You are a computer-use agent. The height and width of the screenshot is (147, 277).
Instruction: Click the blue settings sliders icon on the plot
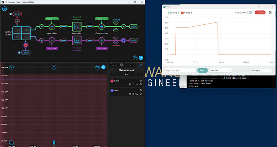coord(103,67)
